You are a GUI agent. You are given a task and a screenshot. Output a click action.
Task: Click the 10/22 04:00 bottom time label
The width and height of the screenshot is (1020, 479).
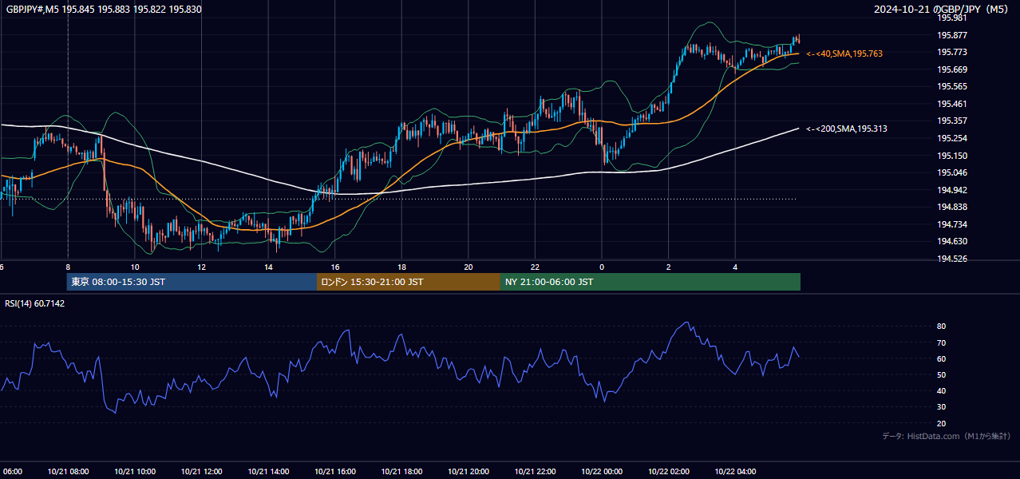[735, 472]
